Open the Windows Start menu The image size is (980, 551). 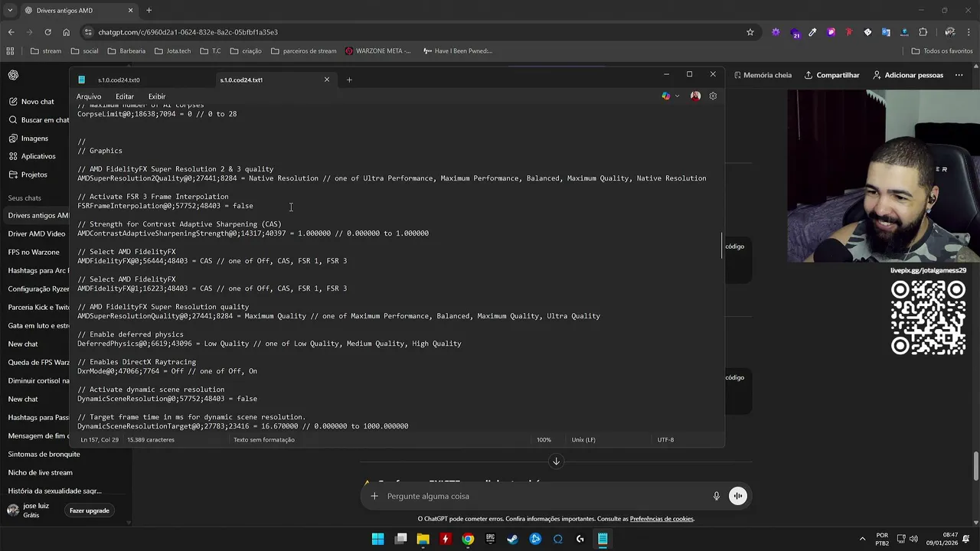point(377,539)
